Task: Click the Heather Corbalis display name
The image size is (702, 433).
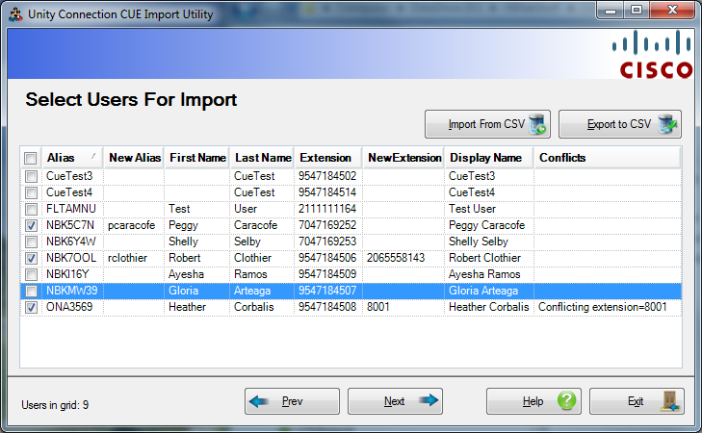Action: [488, 307]
